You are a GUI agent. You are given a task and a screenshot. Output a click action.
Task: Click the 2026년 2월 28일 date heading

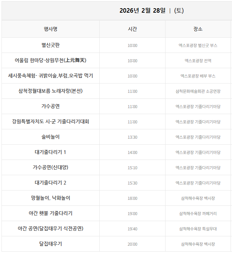click(142, 10)
